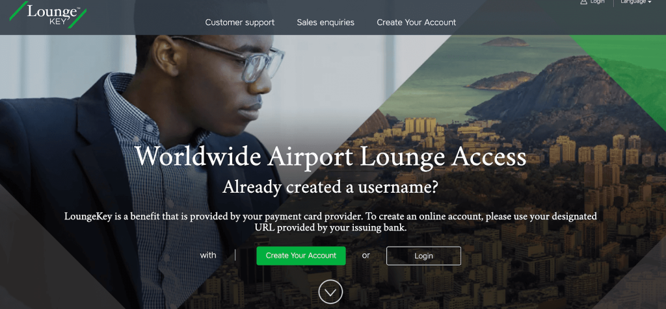Open Customer support in the navigation
The width and height of the screenshot is (666, 309).
(240, 23)
